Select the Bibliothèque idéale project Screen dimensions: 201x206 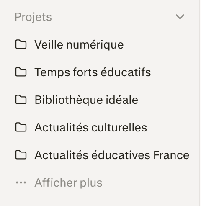86,100
